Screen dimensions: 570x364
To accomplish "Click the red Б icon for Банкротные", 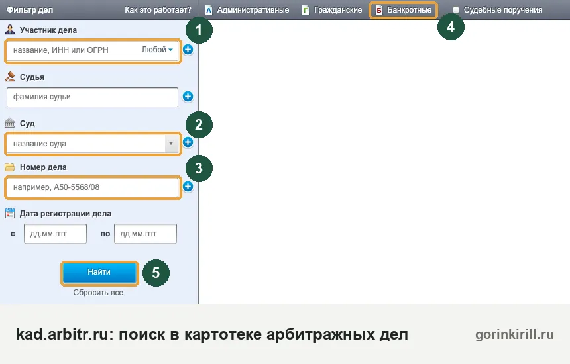I will pyautogui.click(x=379, y=10).
